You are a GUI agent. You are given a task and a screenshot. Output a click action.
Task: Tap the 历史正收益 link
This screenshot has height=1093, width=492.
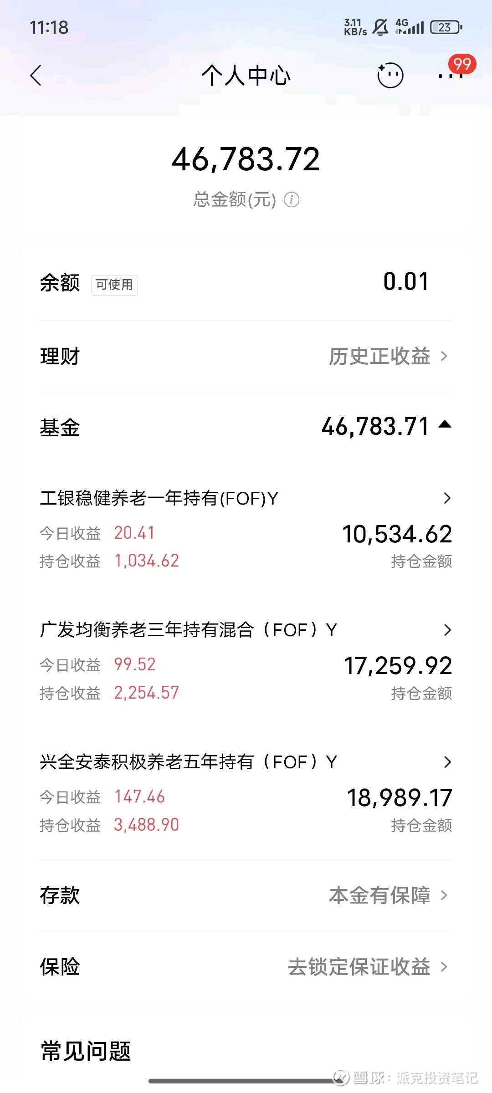379,356
